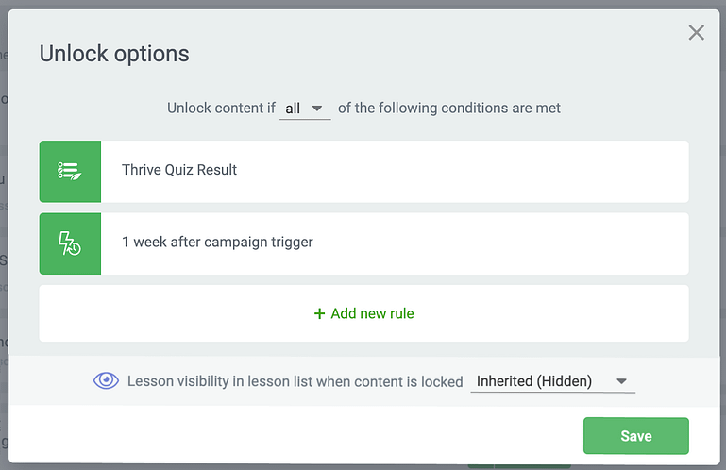
Task: Click 'of the following conditions are met' text
Action: coord(449,109)
